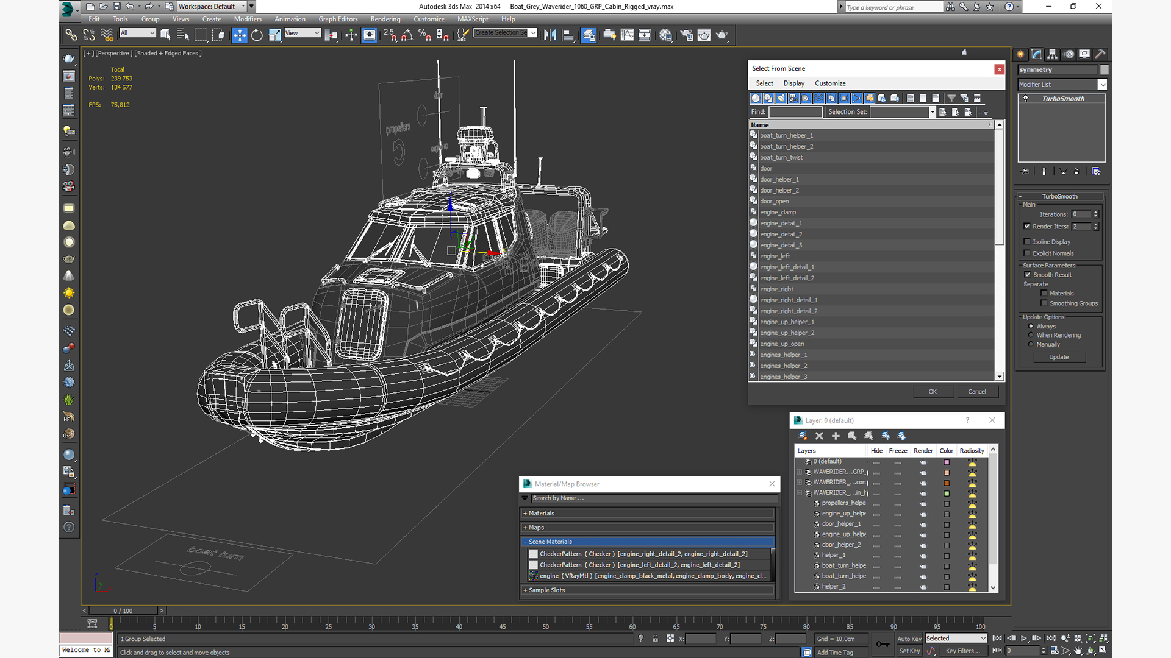Select Manually update option
1171x658 pixels.
click(x=1031, y=344)
